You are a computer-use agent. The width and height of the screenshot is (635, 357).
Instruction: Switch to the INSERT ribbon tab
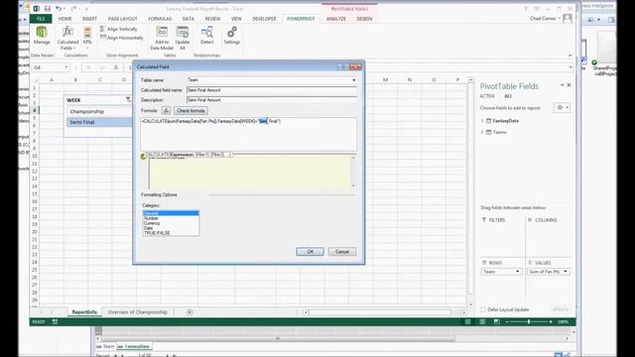click(x=89, y=19)
